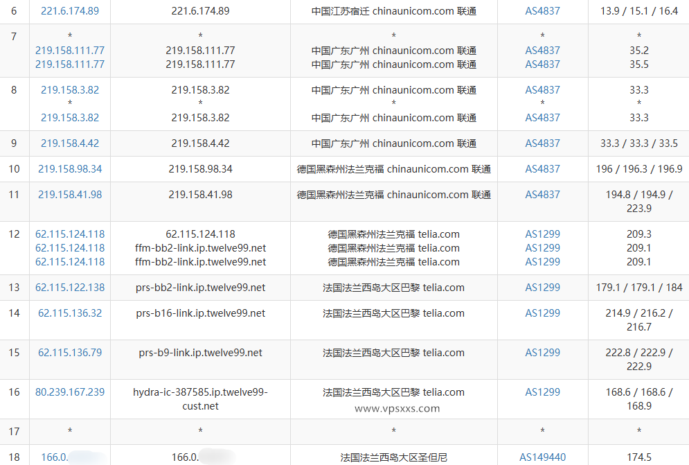Follow the 62.115.136.79 IP link

point(70,353)
